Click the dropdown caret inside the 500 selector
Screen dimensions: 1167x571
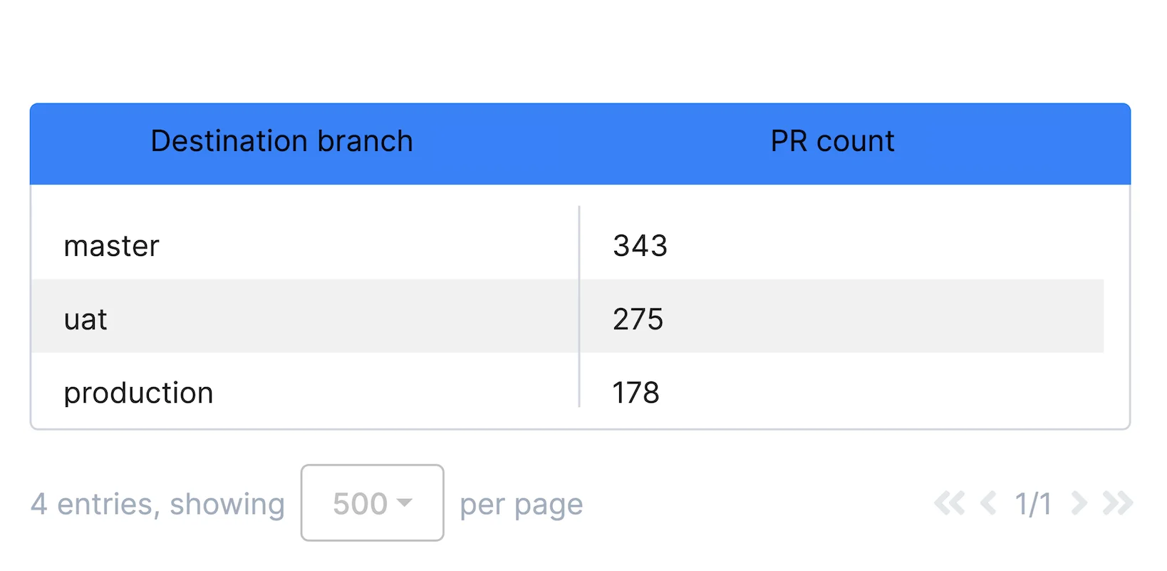405,503
